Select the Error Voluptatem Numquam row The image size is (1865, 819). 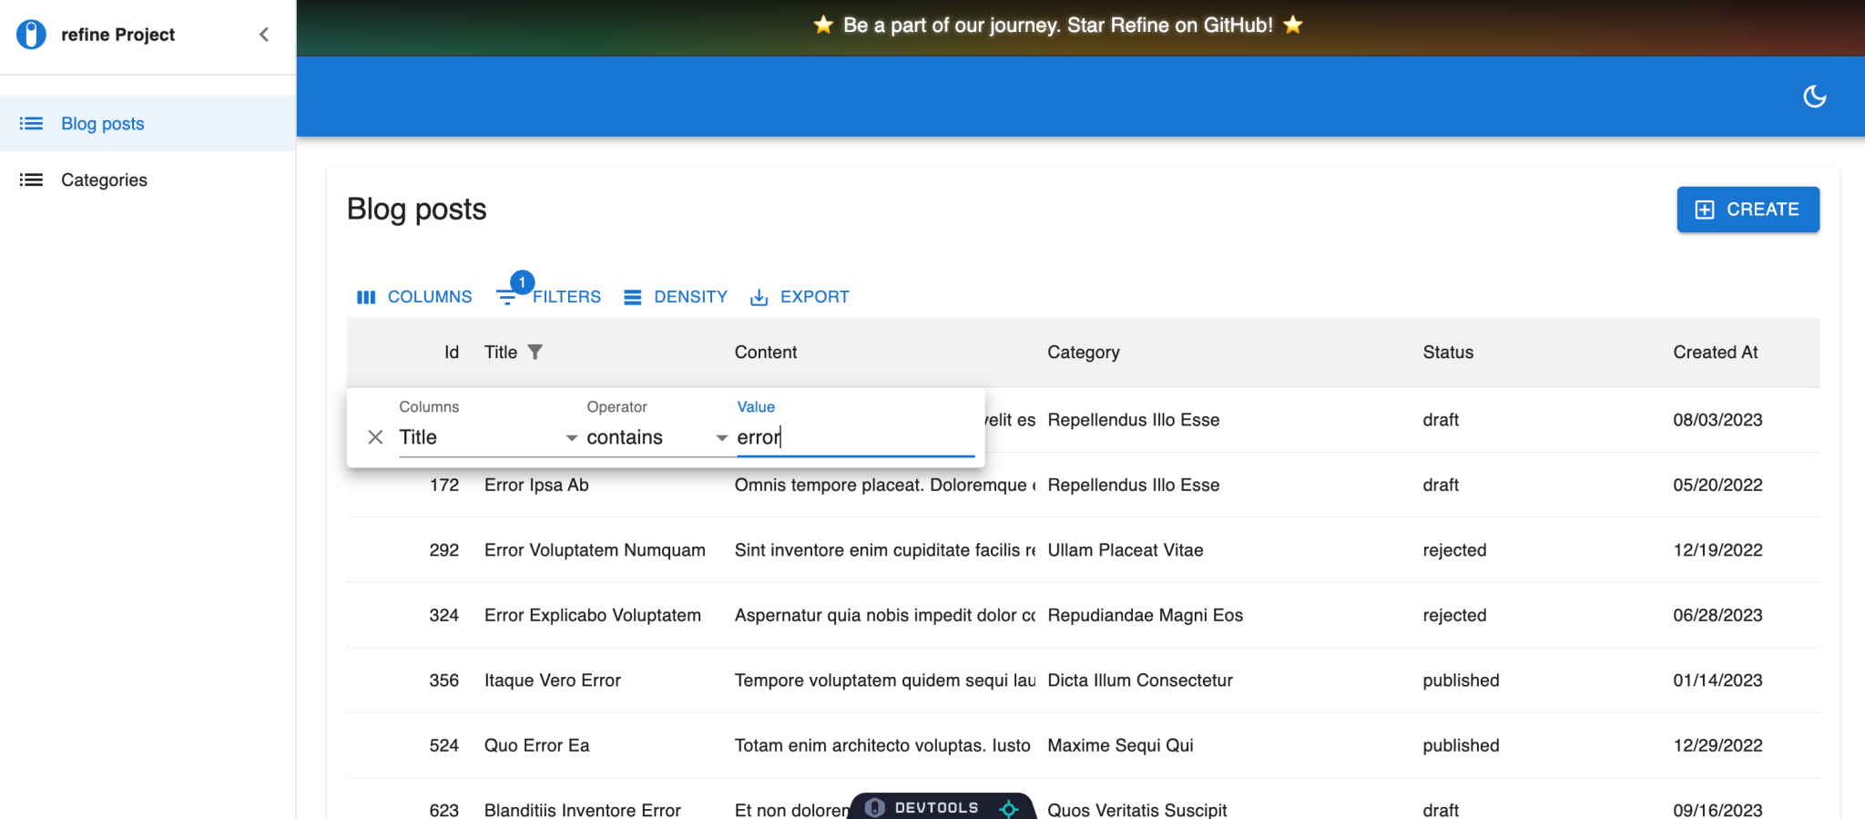[x=595, y=550]
